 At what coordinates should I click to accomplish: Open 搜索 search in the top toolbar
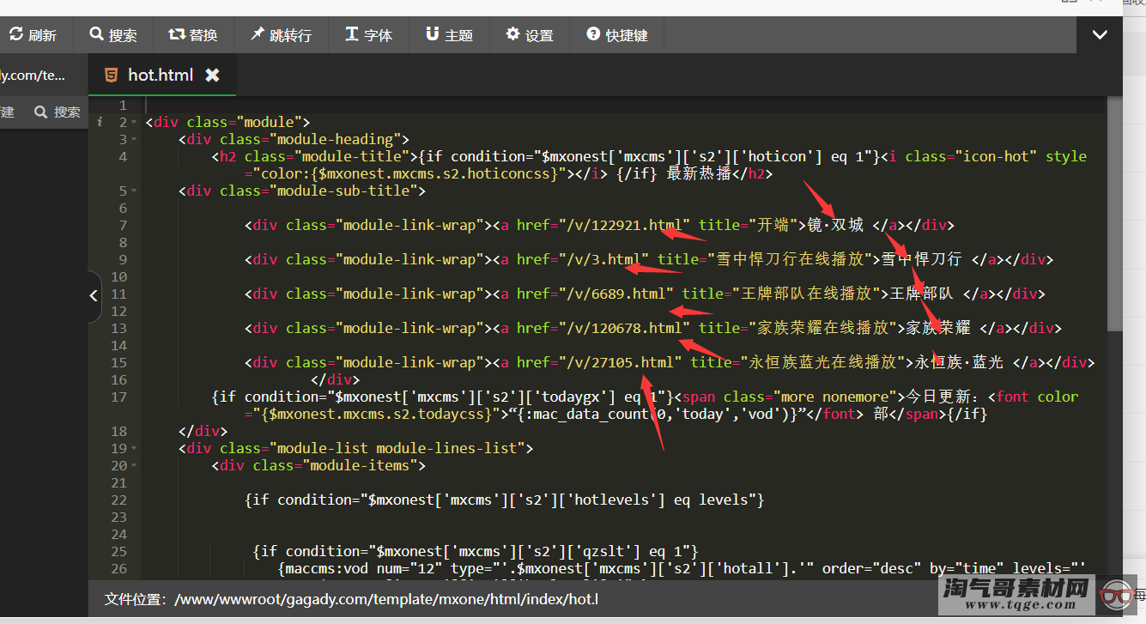pos(113,35)
